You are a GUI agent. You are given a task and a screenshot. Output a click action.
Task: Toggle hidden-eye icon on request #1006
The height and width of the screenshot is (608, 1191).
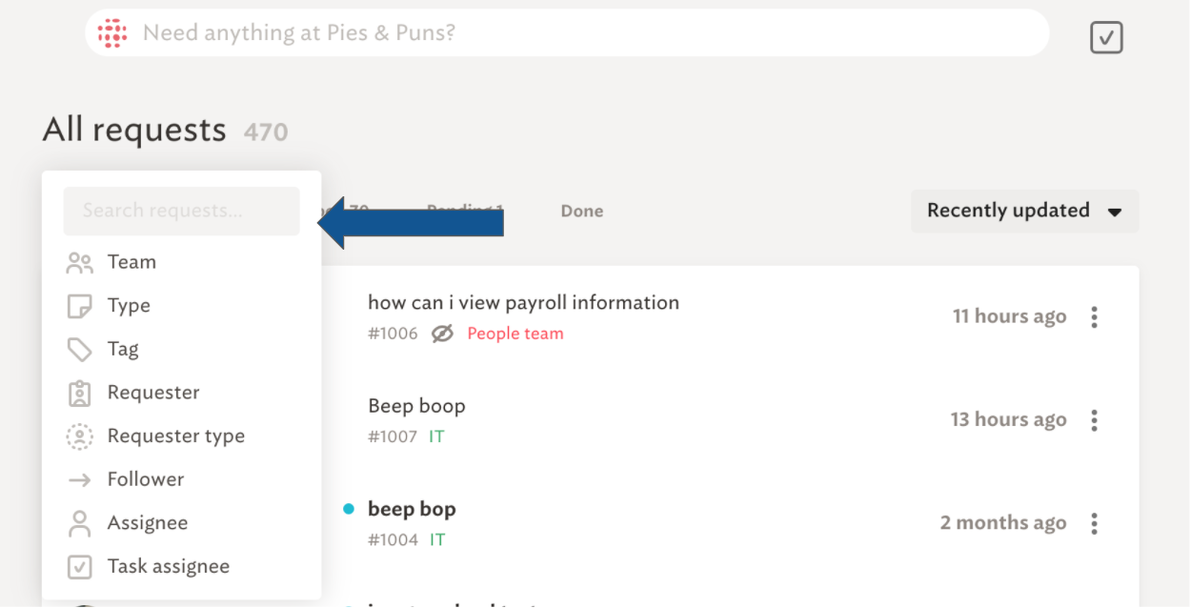[x=442, y=334]
